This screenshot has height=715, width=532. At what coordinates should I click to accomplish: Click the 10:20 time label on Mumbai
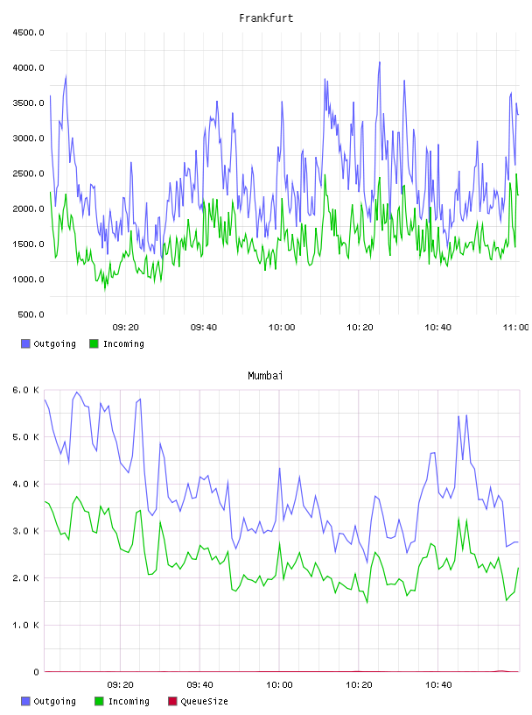coord(359,685)
